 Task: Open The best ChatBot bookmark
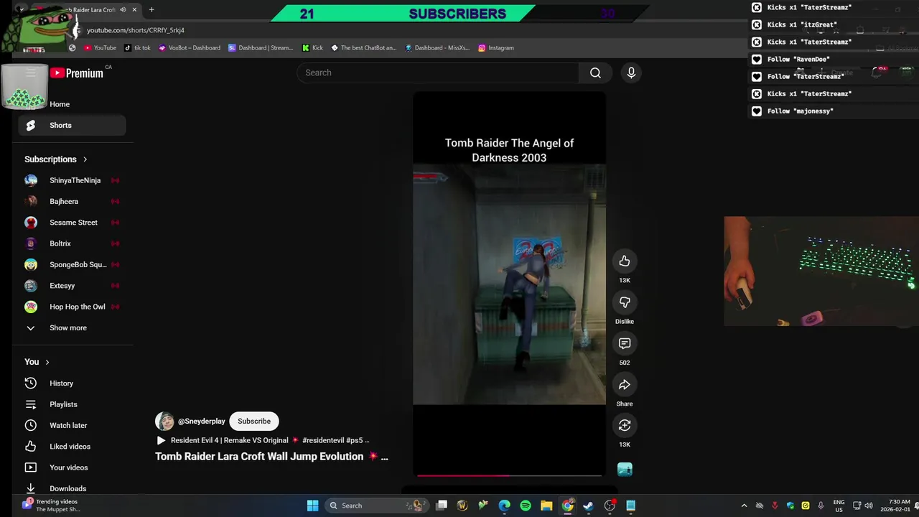[363, 47]
